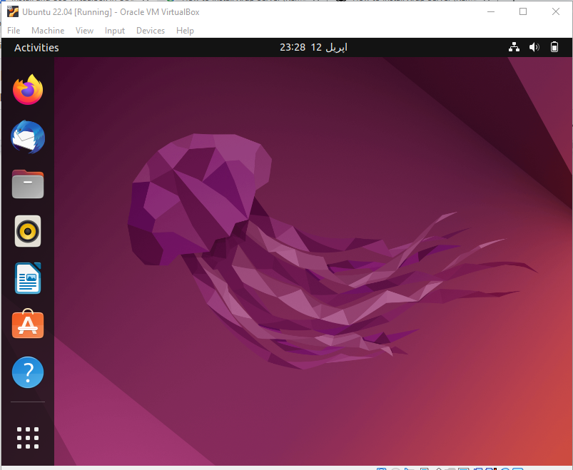Screen dimensions: 573x470
Task: Show Applications grid in the dock
Action: [28, 437]
